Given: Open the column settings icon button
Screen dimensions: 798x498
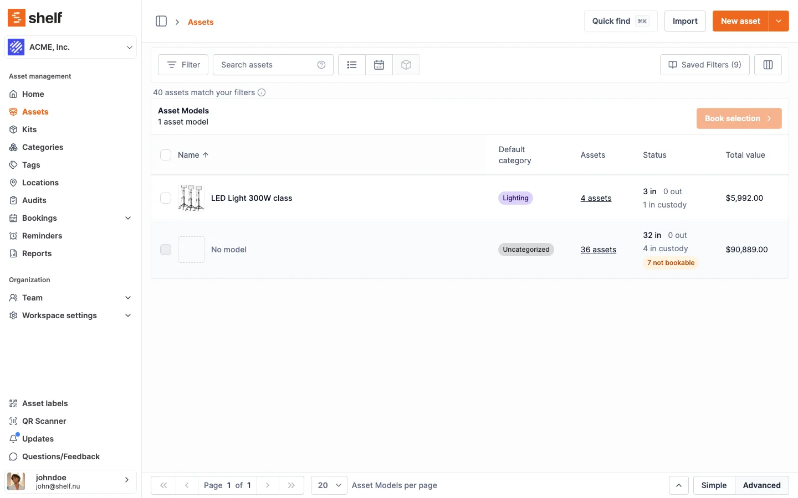Looking at the screenshot, I should pyautogui.click(x=768, y=65).
